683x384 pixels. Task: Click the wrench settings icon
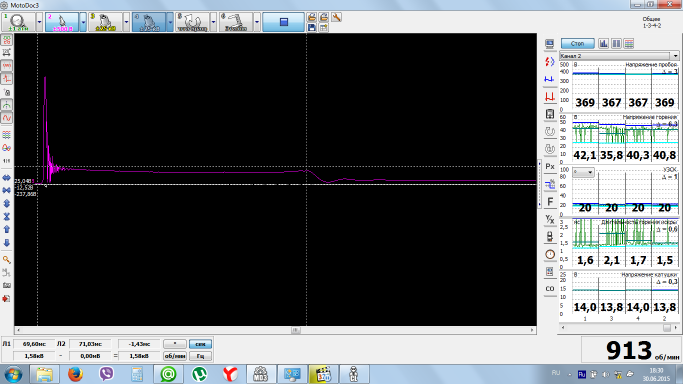tap(336, 17)
